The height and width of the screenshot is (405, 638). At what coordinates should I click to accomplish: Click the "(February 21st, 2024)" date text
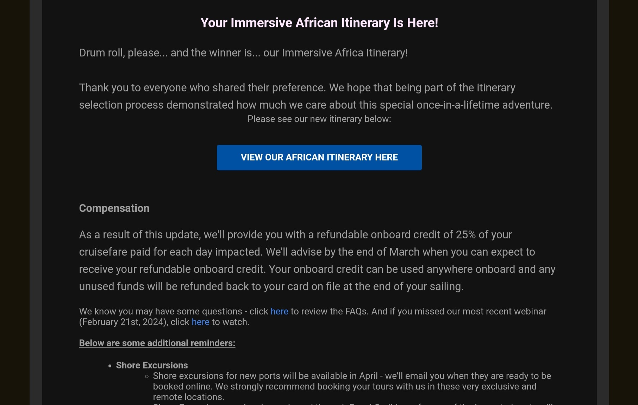pyautogui.click(x=123, y=322)
